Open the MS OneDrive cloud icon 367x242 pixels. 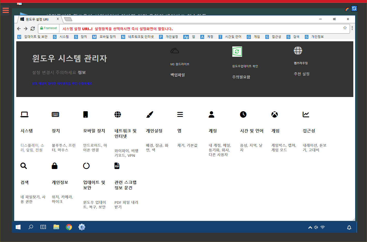pos(175,51)
